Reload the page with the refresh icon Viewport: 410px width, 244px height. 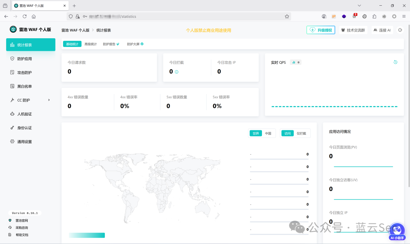pyautogui.click(x=25, y=16)
